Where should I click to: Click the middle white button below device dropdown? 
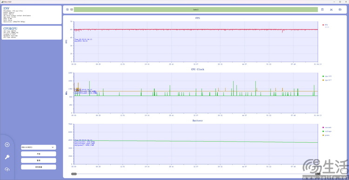tap(39, 160)
